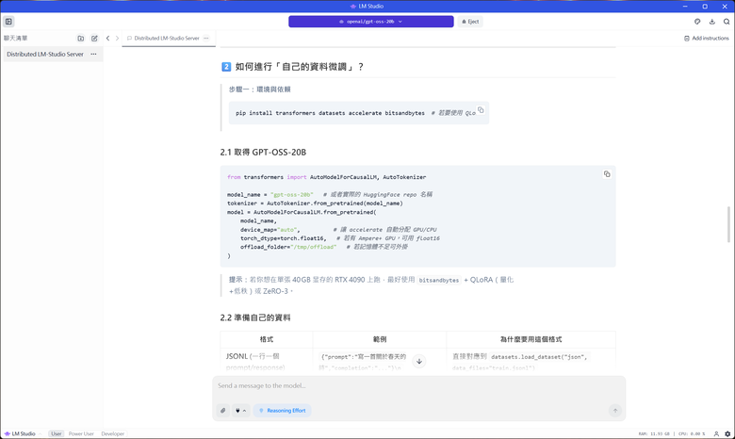Screen dimensions: 735x439
Task: Open Distributed LM-Studio Server chat in sidebar
Action: [45, 55]
